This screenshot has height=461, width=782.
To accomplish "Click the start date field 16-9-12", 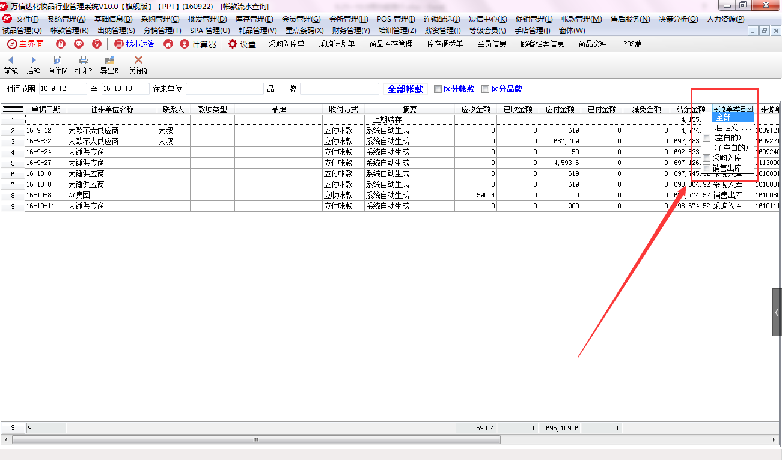I will (63, 89).
